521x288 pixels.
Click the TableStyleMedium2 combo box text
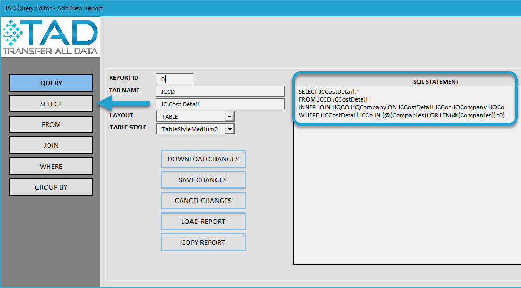coord(191,129)
